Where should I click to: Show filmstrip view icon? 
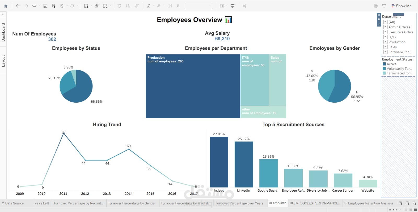point(410,210)
